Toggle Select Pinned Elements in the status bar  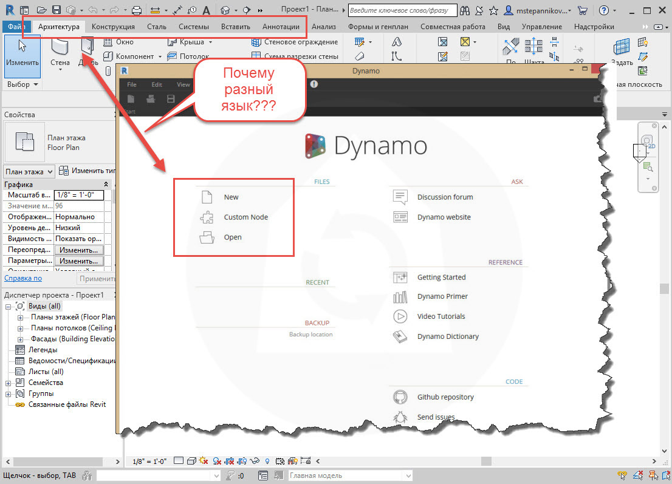point(653,475)
